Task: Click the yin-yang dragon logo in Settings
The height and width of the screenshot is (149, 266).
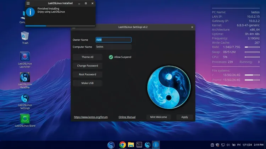Action: (x=169, y=87)
